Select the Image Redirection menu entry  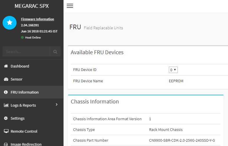26,144
